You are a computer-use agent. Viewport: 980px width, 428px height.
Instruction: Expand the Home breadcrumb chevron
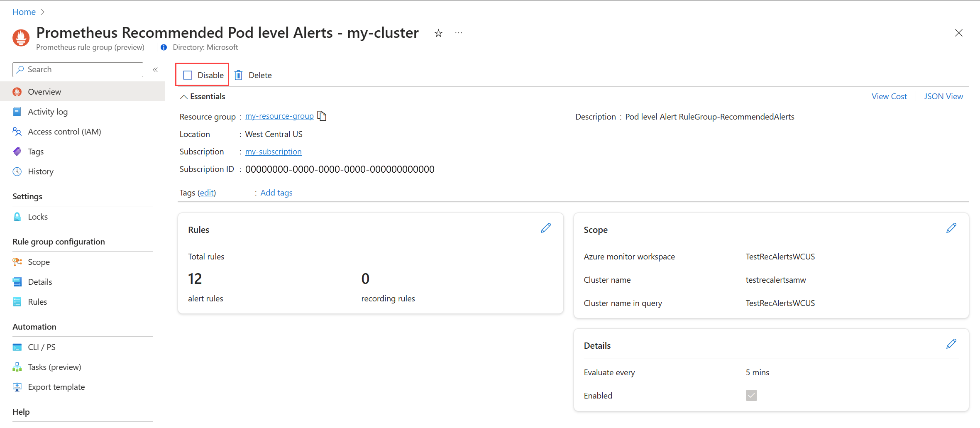(x=42, y=12)
